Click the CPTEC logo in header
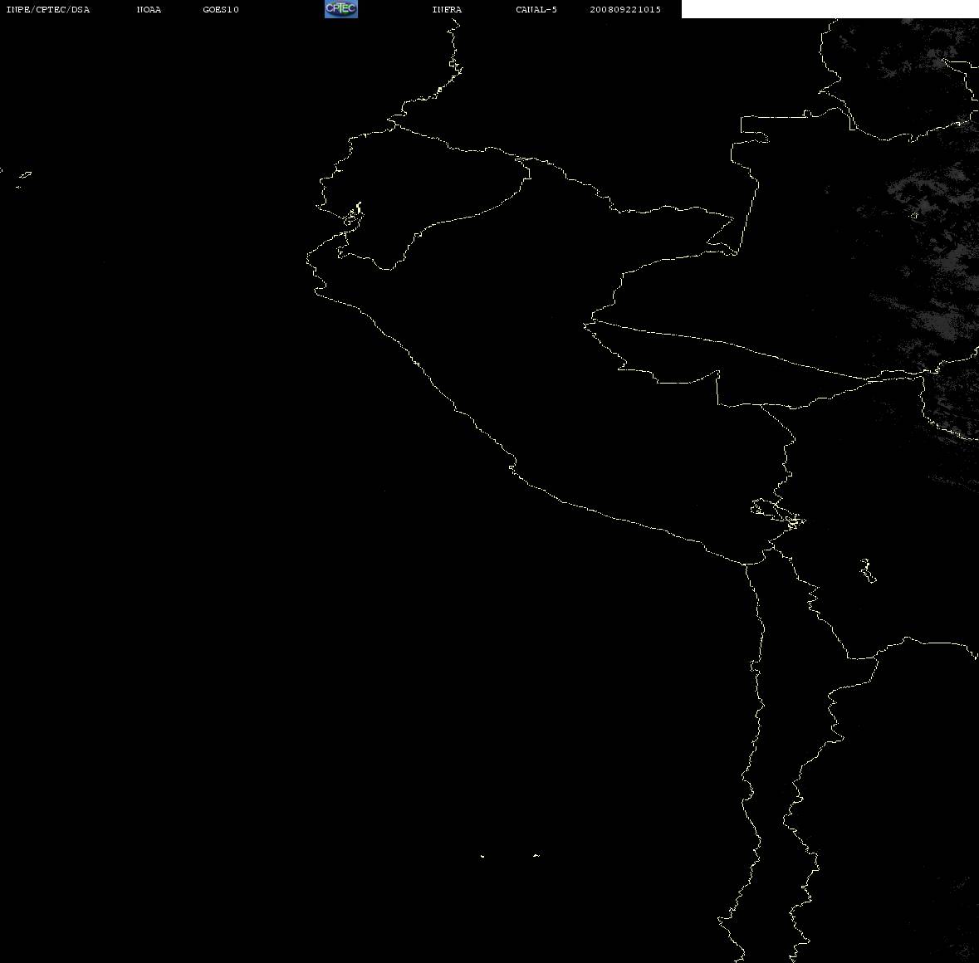979x963 pixels. pyautogui.click(x=341, y=9)
